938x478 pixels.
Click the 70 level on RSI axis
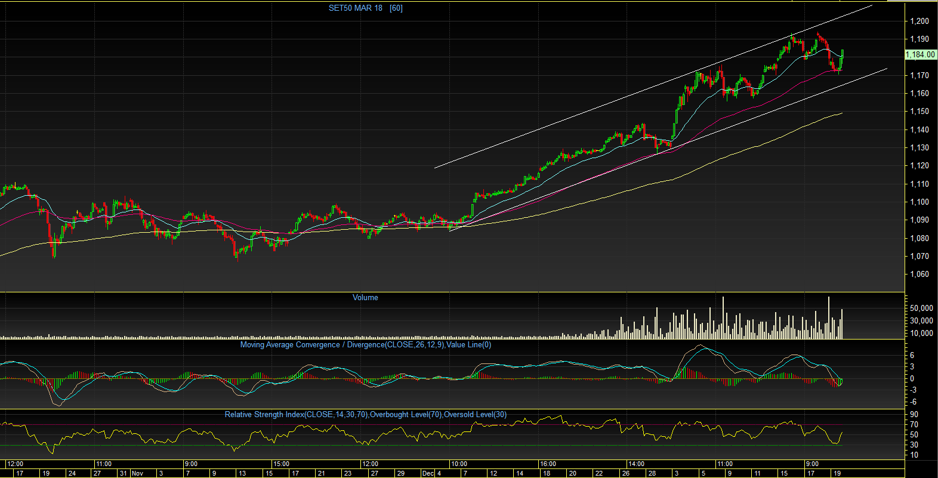[914, 424]
